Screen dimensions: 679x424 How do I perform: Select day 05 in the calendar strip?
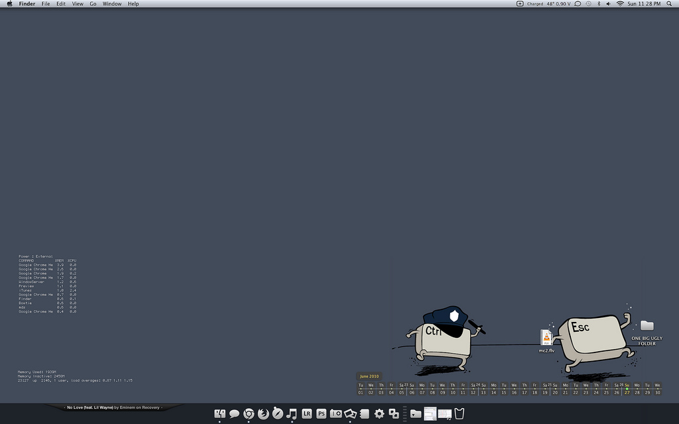(x=401, y=389)
